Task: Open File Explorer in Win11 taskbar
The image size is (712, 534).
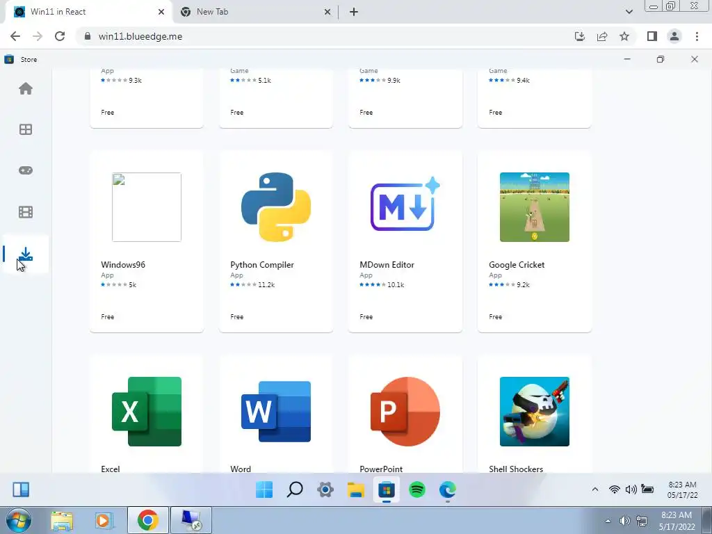Action: 356,489
